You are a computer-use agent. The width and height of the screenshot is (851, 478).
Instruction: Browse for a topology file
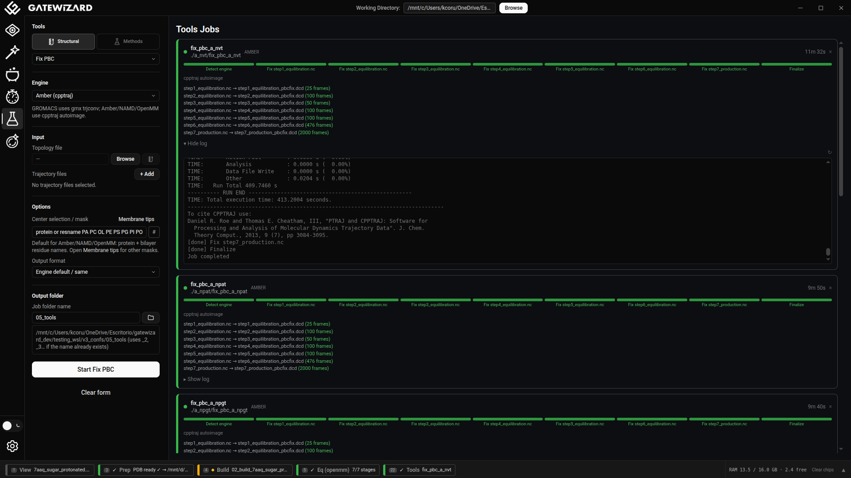click(125, 159)
